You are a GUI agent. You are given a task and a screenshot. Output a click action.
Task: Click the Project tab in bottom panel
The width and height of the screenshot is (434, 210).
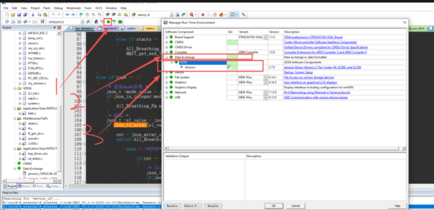click(x=10, y=186)
